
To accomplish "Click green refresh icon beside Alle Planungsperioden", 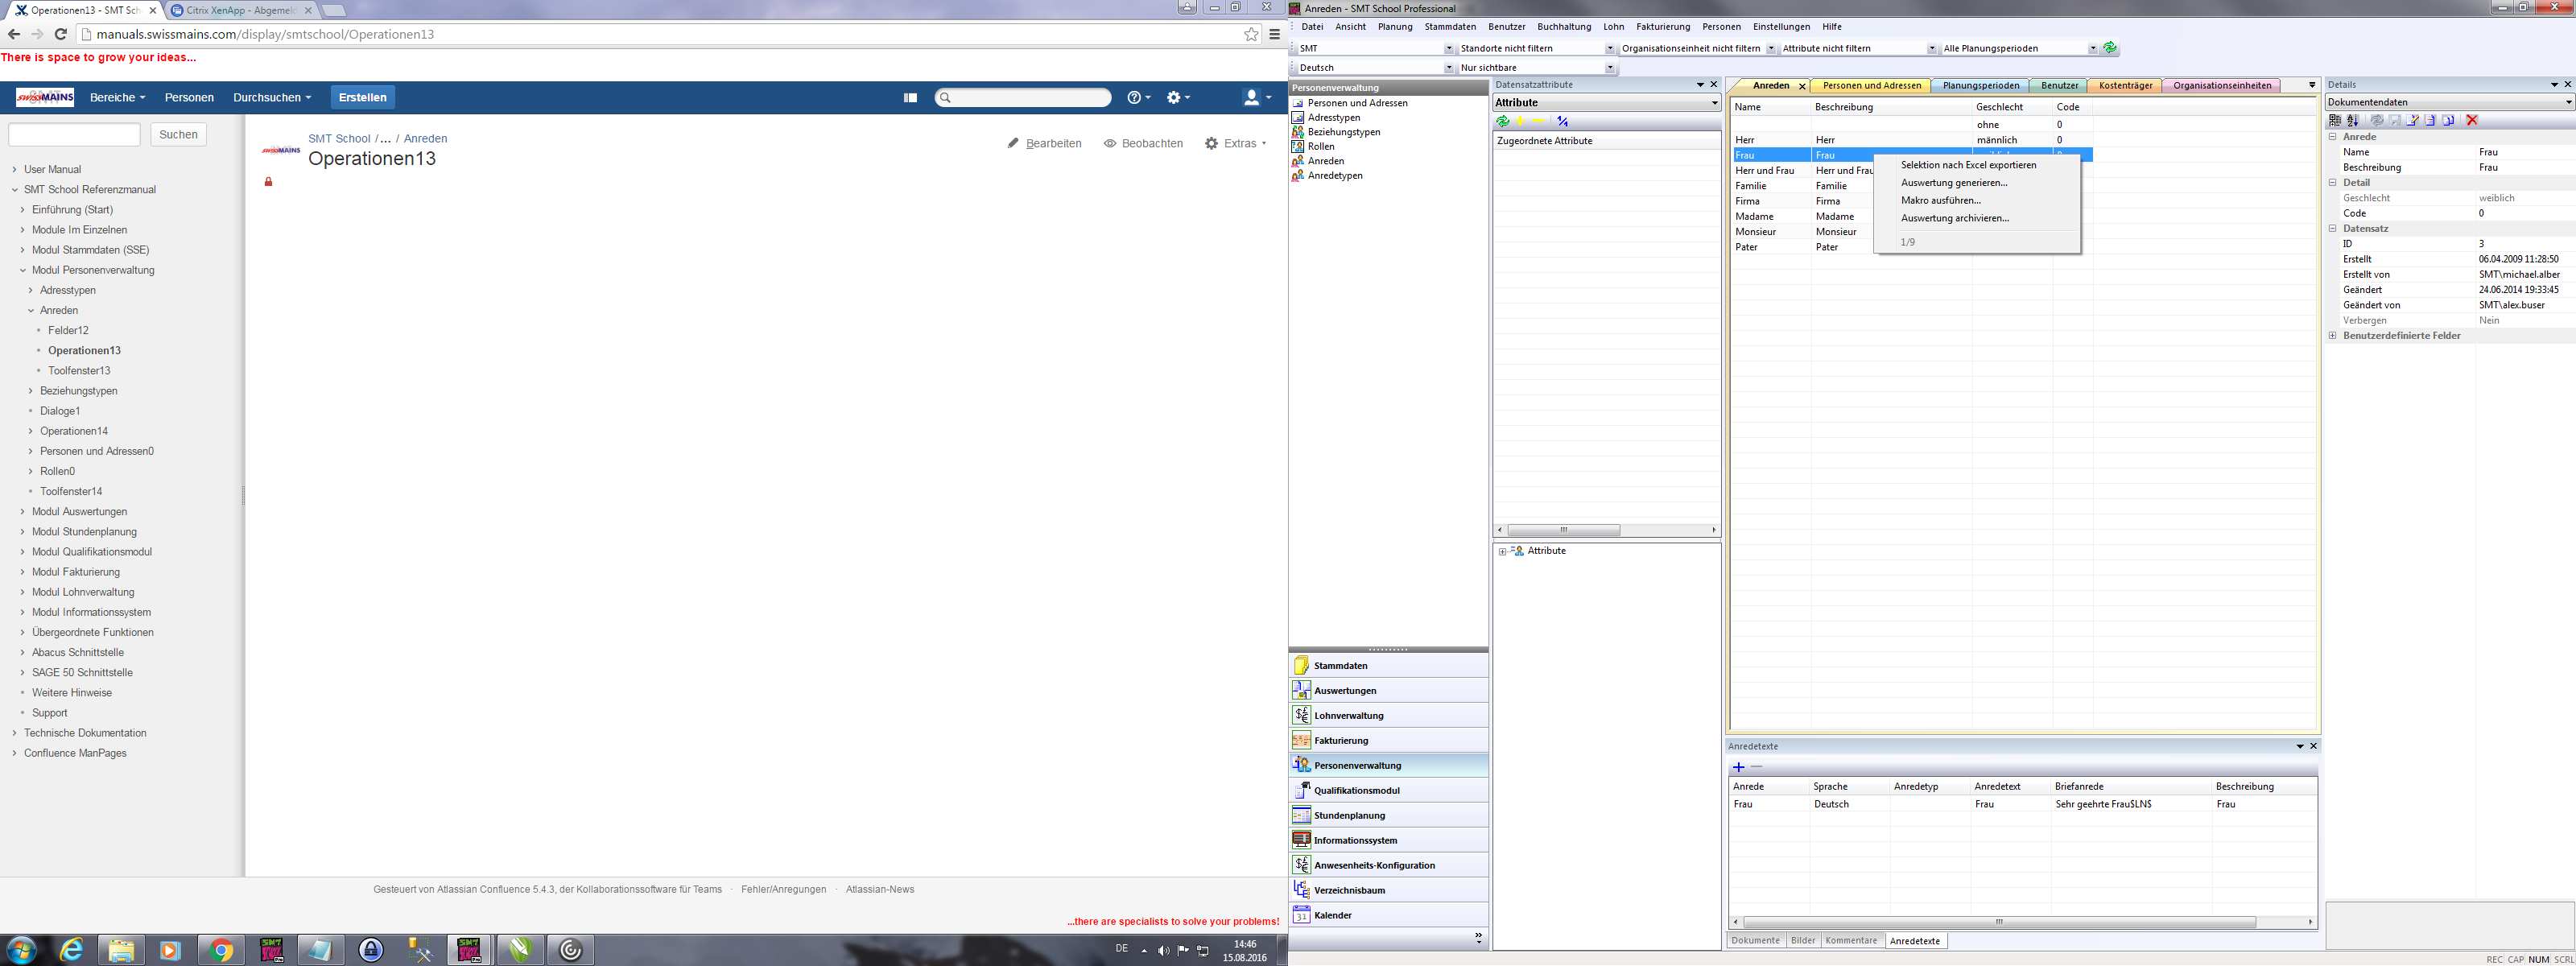I will click(2109, 48).
